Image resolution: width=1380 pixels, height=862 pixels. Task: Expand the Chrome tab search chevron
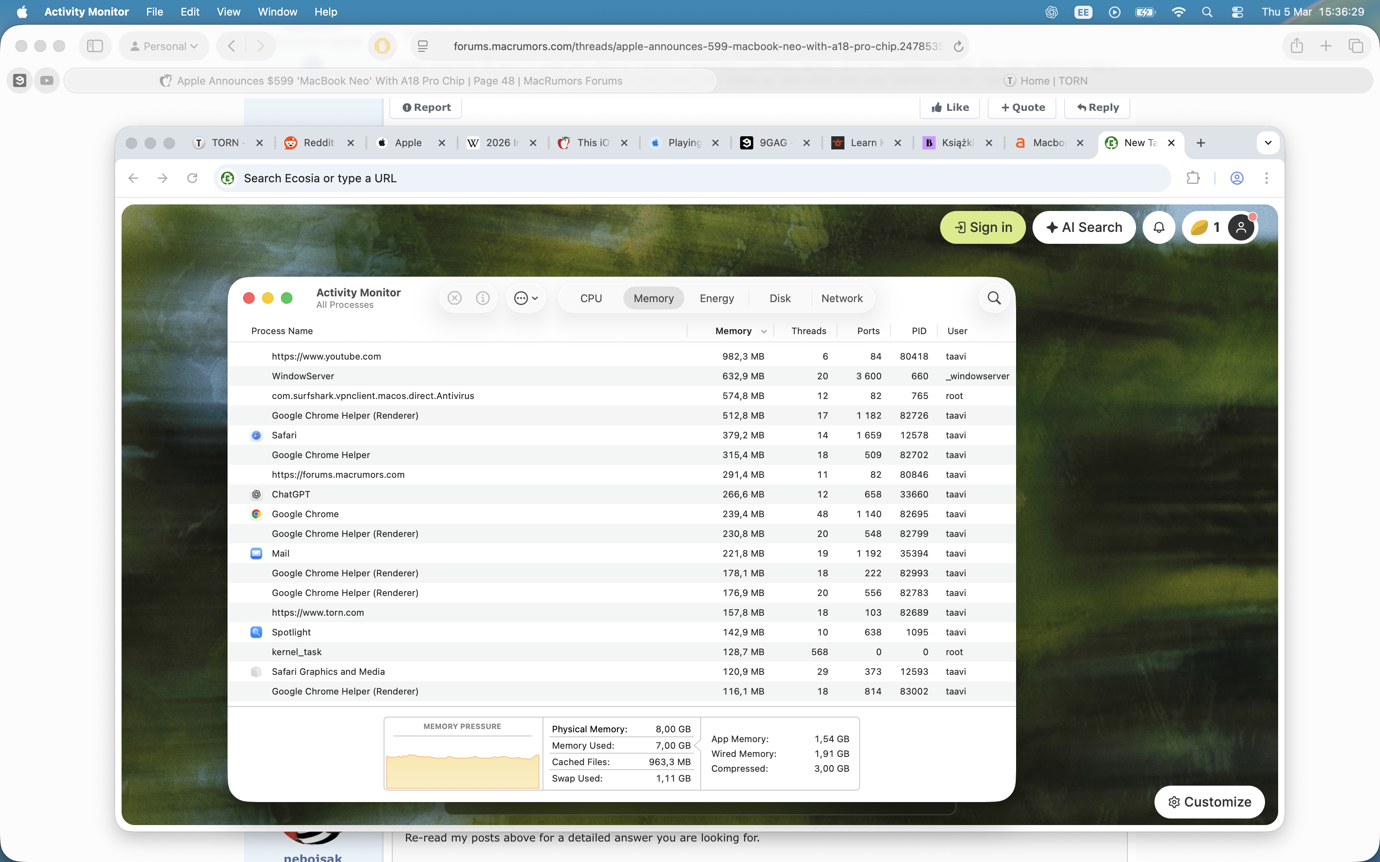[x=1268, y=143]
